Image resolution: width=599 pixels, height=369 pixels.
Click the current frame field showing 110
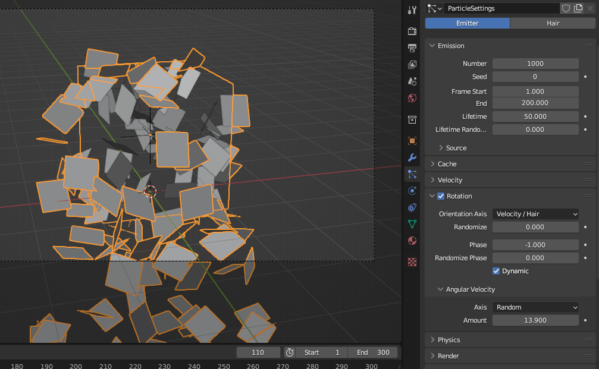click(258, 352)
